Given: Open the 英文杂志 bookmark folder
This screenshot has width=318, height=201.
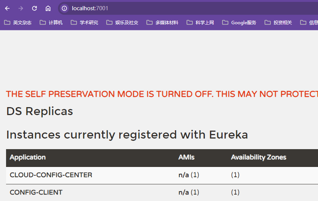Looking at the screenshot, I should (18, 23).
